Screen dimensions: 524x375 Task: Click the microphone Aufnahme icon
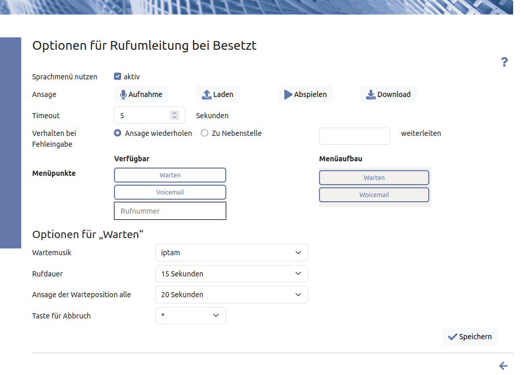point(123,94)
